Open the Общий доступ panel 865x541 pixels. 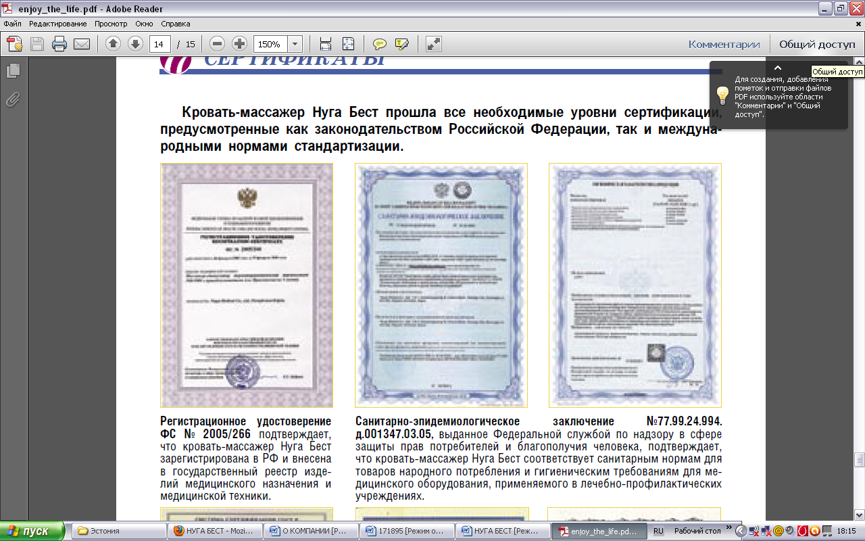coord(817,44)
